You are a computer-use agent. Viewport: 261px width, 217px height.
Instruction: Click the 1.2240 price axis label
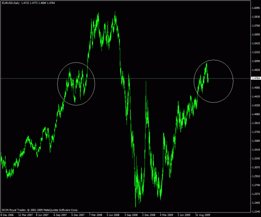point(256,212)
